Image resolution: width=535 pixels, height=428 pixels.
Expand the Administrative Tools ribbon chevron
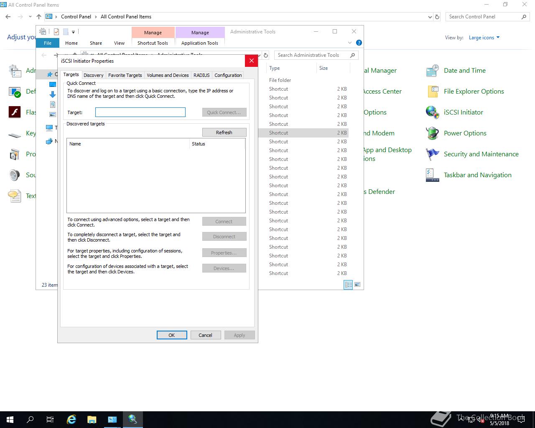click(x=350, y=43)
